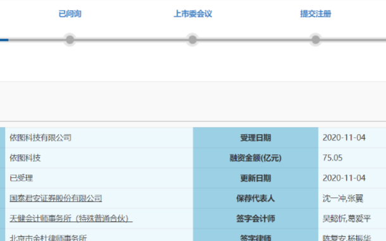Click the 75.05 financing amount value
Viewport: 386px width, 241px height.
point(332,158)
